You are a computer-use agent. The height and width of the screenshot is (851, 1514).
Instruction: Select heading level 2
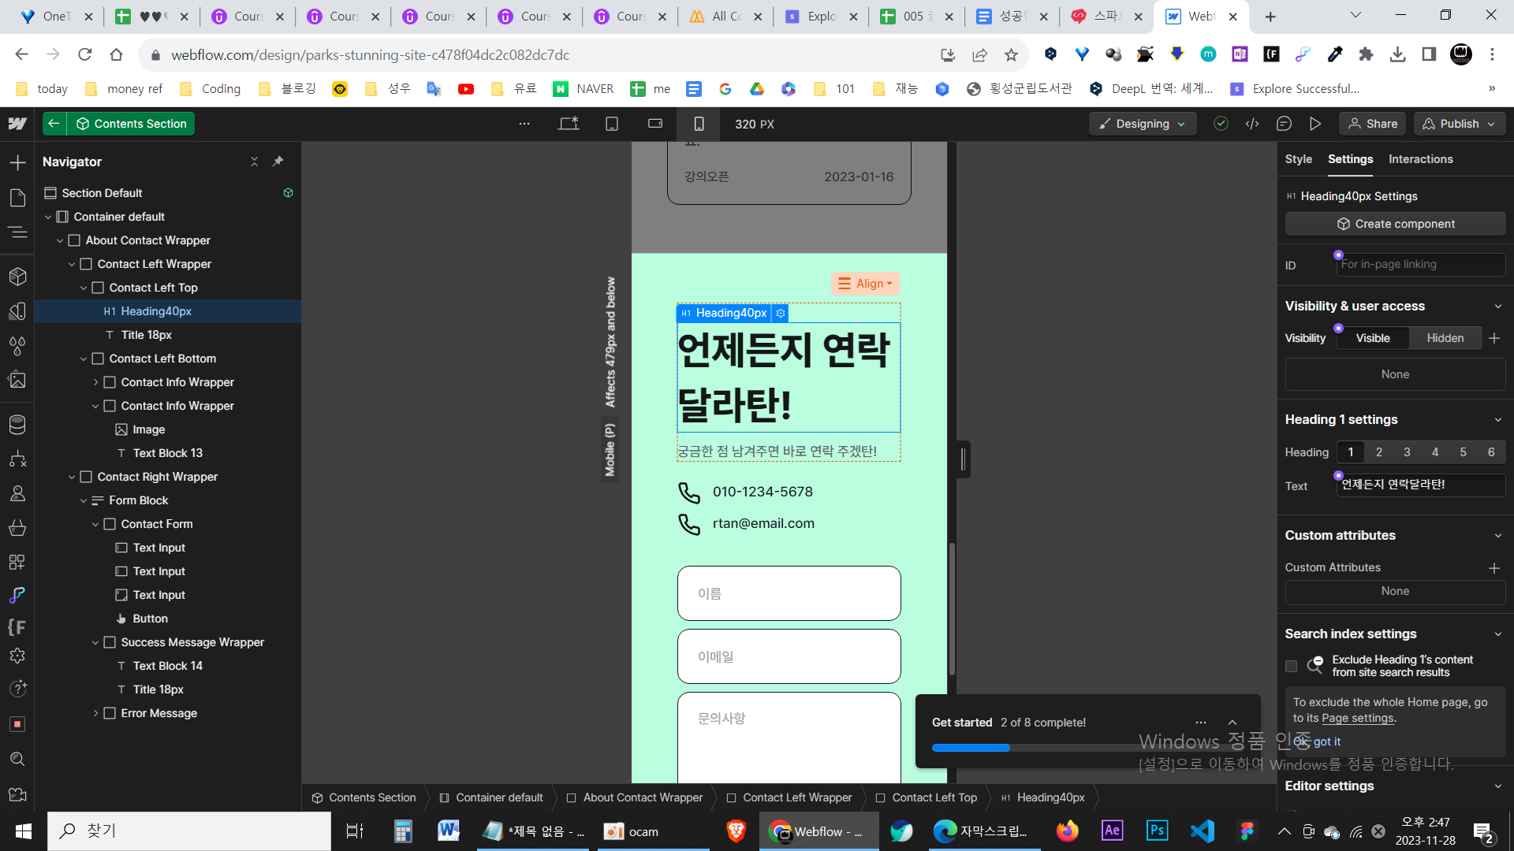(1379, 452)
